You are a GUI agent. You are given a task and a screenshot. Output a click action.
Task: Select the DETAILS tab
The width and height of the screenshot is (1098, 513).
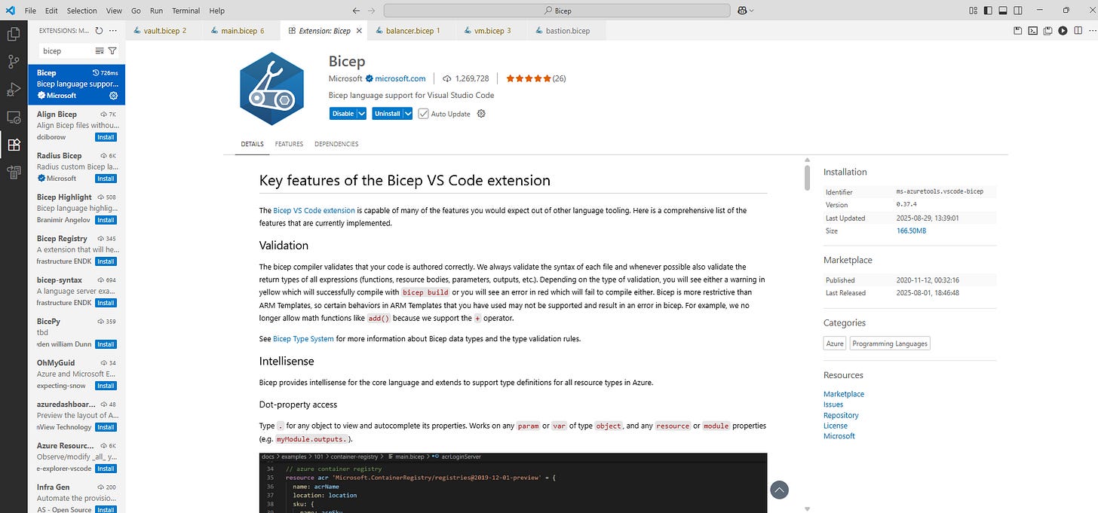click(252, 144)
